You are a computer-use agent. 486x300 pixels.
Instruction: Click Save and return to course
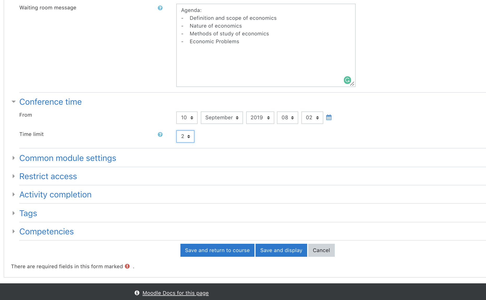[217, 250]
